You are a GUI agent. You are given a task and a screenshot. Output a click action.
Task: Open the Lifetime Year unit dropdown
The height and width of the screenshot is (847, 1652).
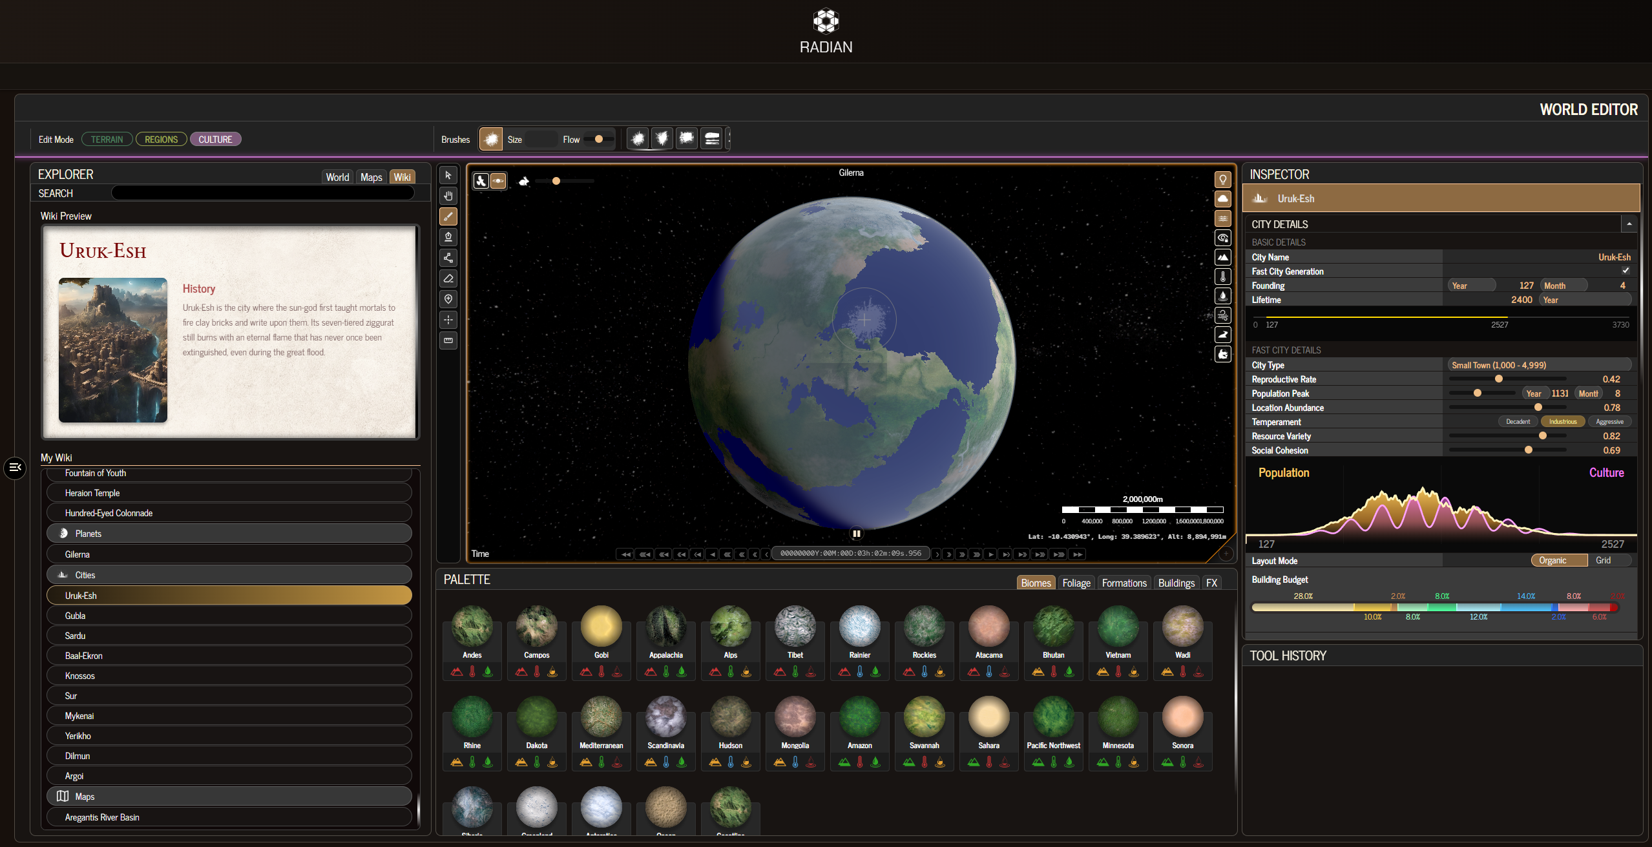(1585, 300)
